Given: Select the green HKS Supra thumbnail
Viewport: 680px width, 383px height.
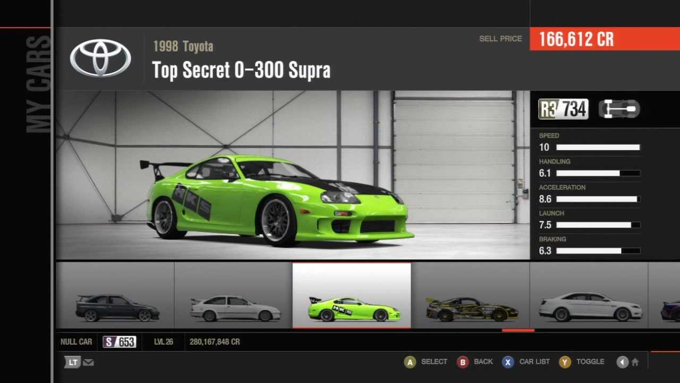Looking at the screenshot, I should coord(352,295).
